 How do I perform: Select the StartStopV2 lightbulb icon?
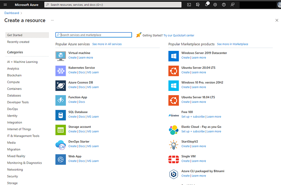pos(174,145)
